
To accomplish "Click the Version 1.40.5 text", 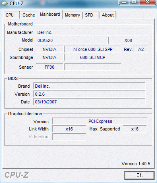I will tap(136, 164).
